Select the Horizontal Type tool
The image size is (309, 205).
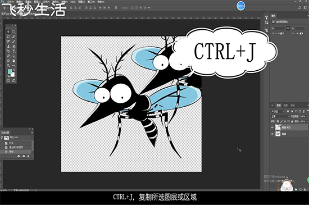tap(14, 51)
